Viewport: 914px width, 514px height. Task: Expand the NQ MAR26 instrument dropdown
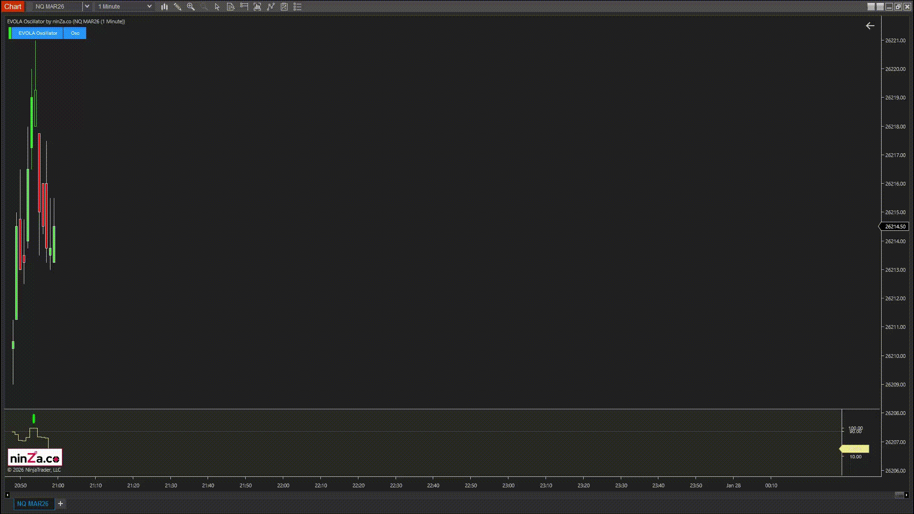tap(87, 7)
